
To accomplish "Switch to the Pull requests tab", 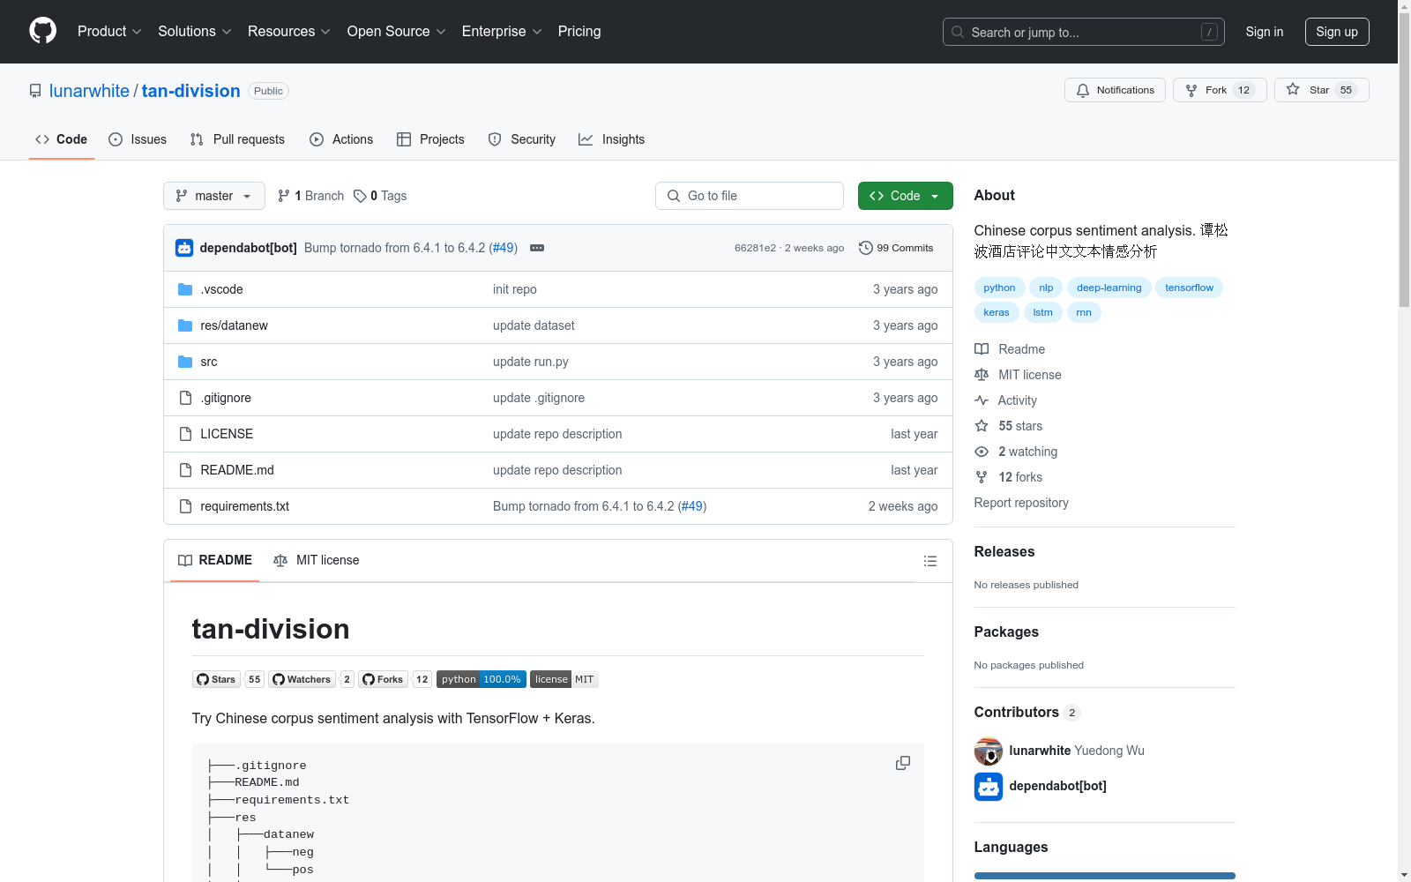I will (237, 139).
